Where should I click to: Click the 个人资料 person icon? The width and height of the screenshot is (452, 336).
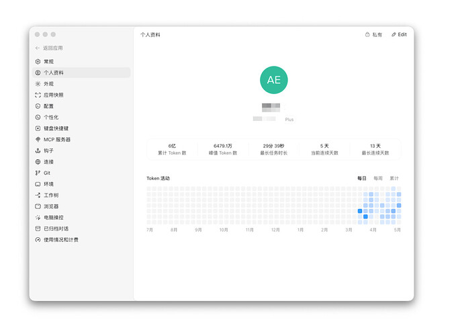38,73
